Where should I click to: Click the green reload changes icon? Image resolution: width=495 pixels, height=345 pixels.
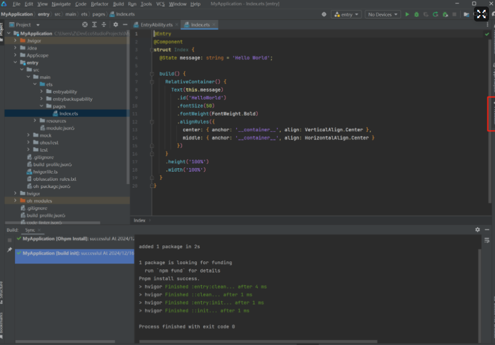tap(435, 14)
